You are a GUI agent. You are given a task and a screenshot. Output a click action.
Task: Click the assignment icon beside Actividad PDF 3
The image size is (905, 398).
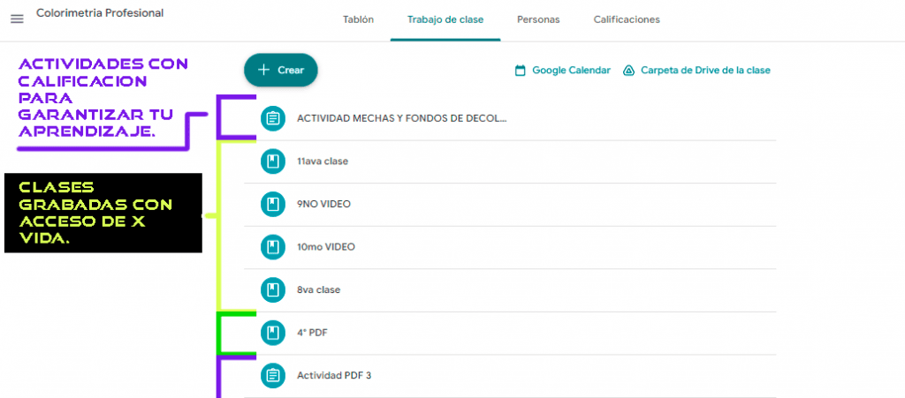(273, 375)
